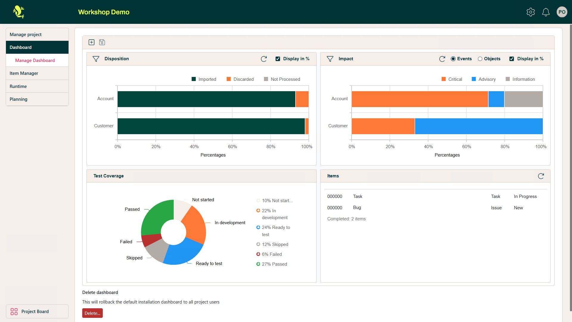Open Manage Dashboard
Viewport: 572px width, 322px height.
35,60
